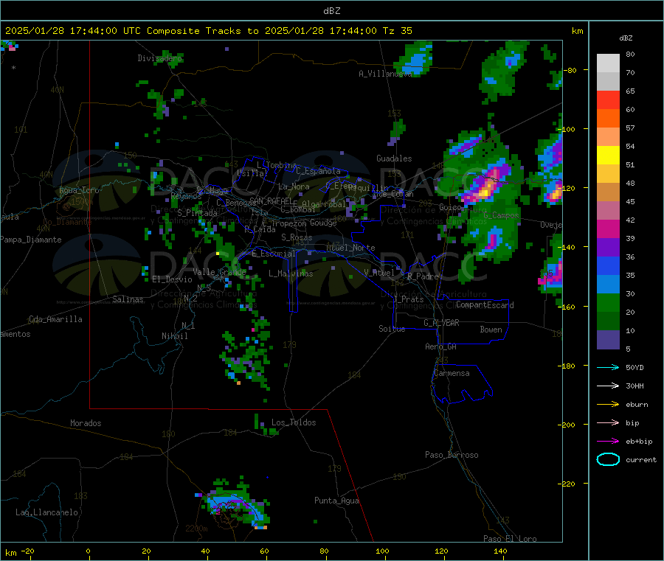Click the Agua_Toro map label

tap(79, 190)
